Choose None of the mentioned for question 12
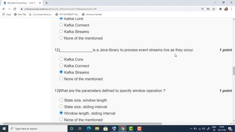The width and height of the screenshot is (235, 132). [61, 78]
